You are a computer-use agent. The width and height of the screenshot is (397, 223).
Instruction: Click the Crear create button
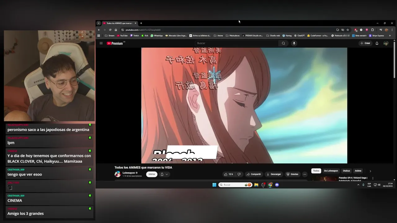tap(365, 43)
